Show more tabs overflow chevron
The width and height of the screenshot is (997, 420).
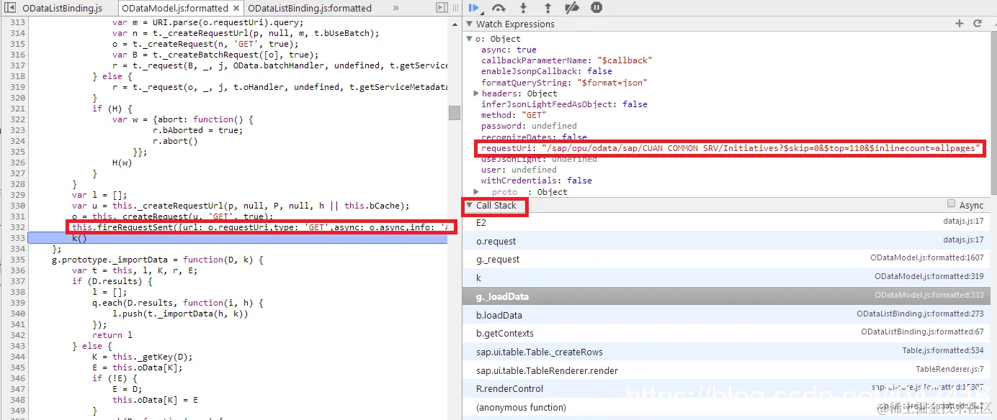tap(395, 9)
